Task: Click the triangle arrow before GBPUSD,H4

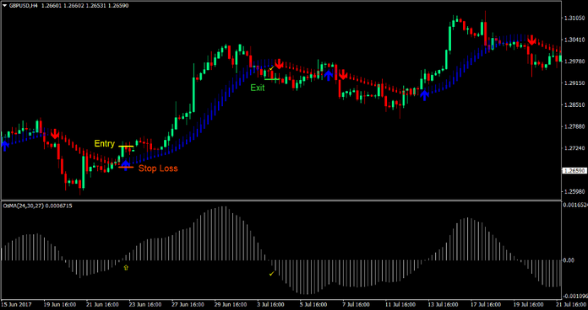Action: click(5, 6)
